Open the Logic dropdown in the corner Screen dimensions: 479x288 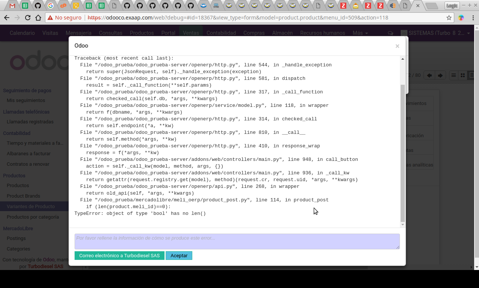(452, 6)
